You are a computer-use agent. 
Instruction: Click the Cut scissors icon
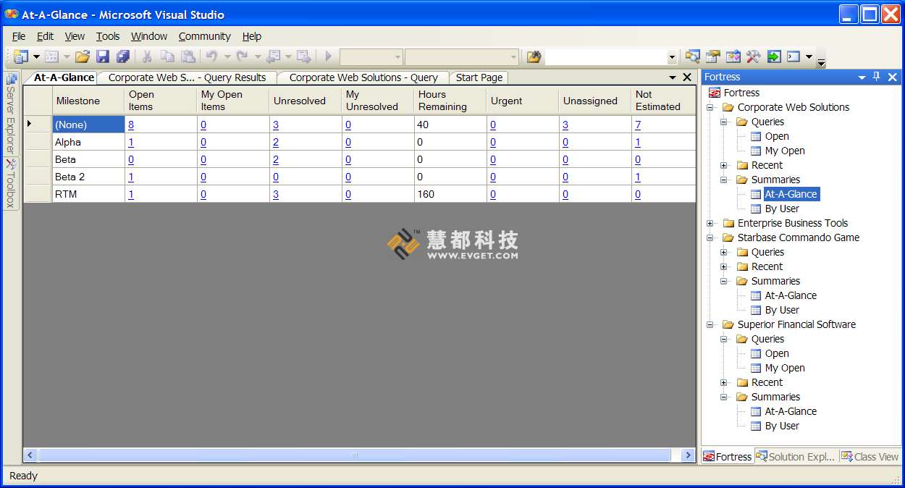[x=147, y=56]
